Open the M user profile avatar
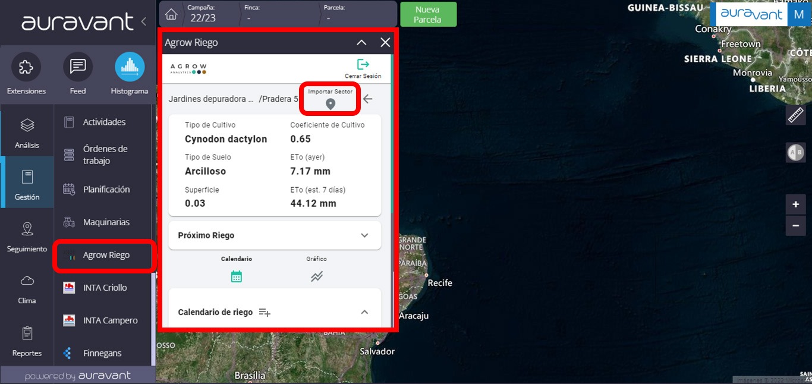Viewport: 812px width, 384px height. (x=799, y=14)
